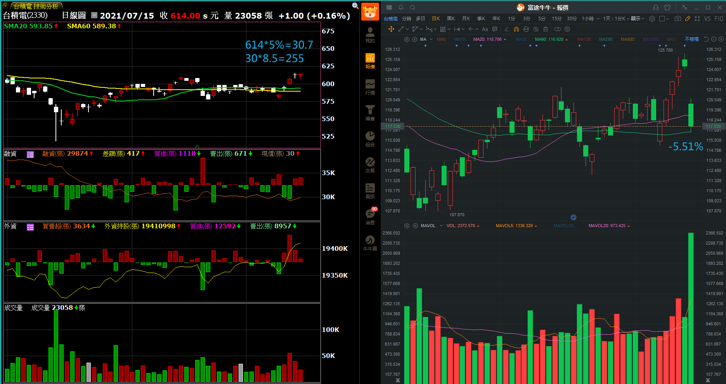This screenshot has height=384, width=726.
Task: Switch to 月K chart tab
Action: coord(466,19)
